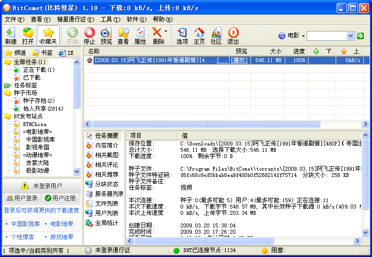Click [播放] play link in task row
The height and width of the screenshot is (257, 372).
239,60
